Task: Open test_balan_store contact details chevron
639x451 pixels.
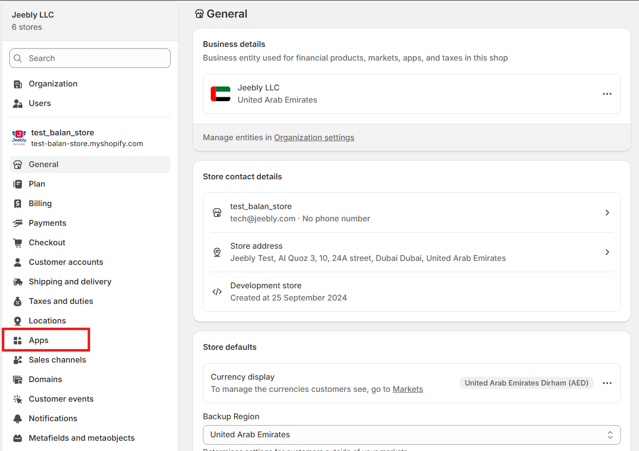Action: pyautogui.click(x=607, y=213)
